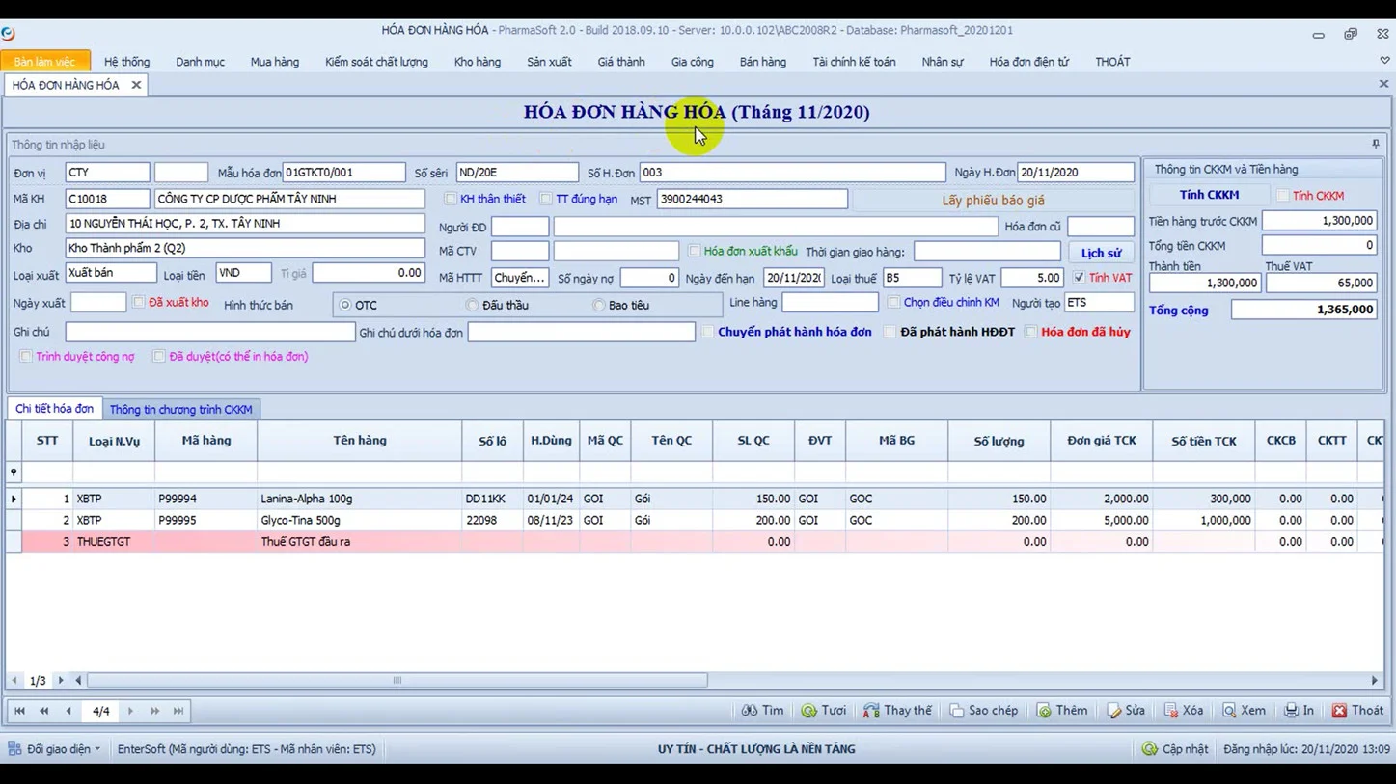Select the Đấu thầu radio option
Image resolution: width=1396 pixels, height=784 pixels.
click(472, 305)
